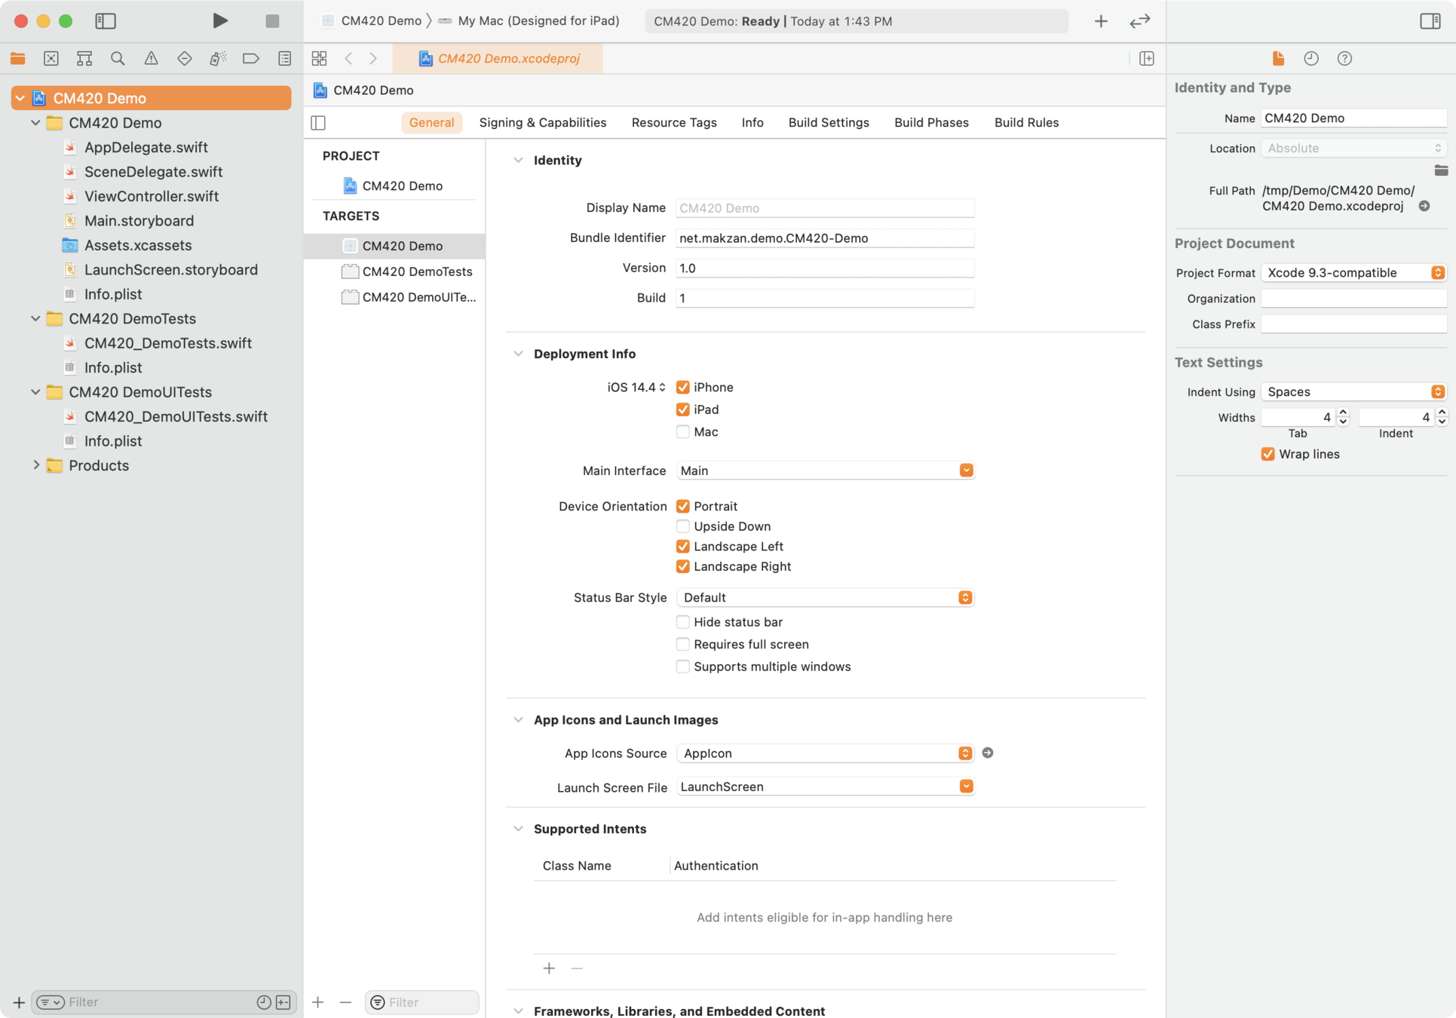1456x1018 pixels.
Task: Open the Status Bar Style dropdown
Action: click(x=824, y=598)
